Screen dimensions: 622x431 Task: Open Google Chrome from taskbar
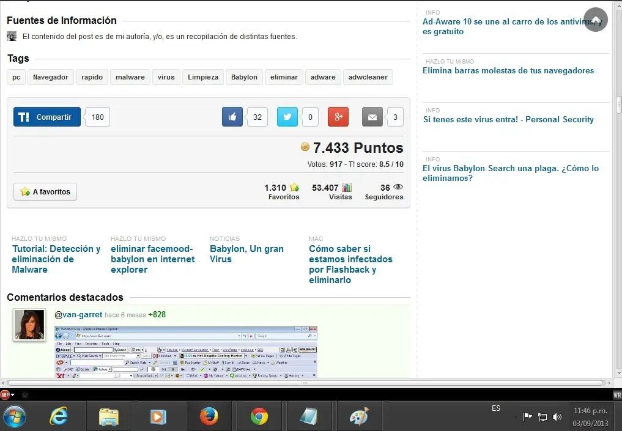coord(259,417)
